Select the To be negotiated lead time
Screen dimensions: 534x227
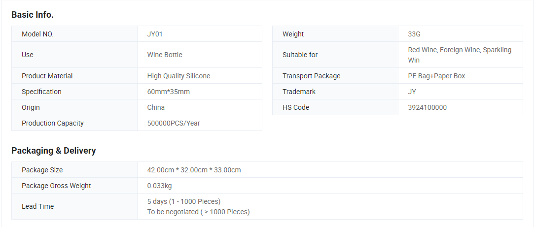point(199,212)
